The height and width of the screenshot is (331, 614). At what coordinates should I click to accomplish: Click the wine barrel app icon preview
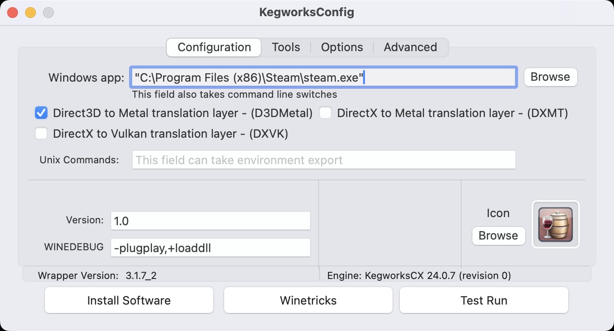pos(555,224)
